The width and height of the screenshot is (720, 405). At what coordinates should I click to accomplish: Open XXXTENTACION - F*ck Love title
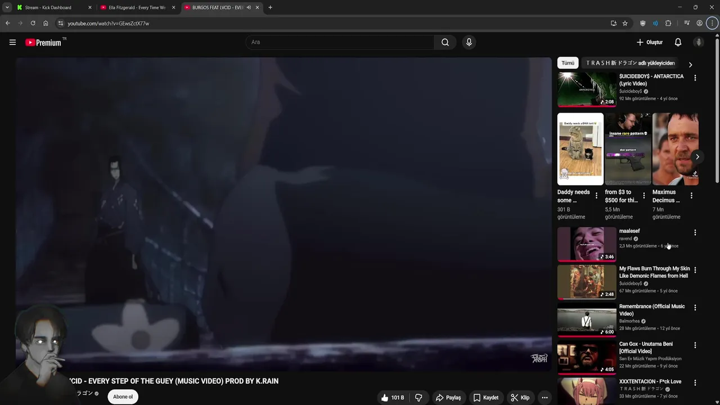(650, 381)
